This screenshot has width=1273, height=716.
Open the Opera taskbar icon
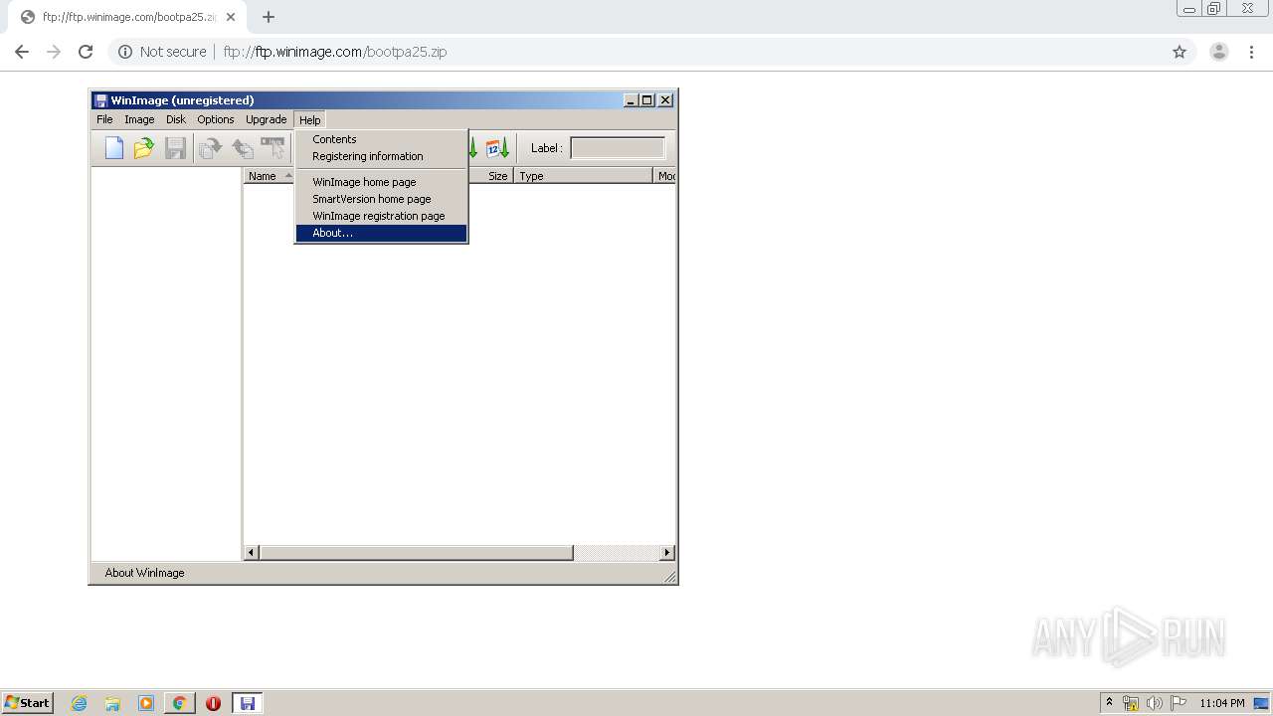pos(213,703)
